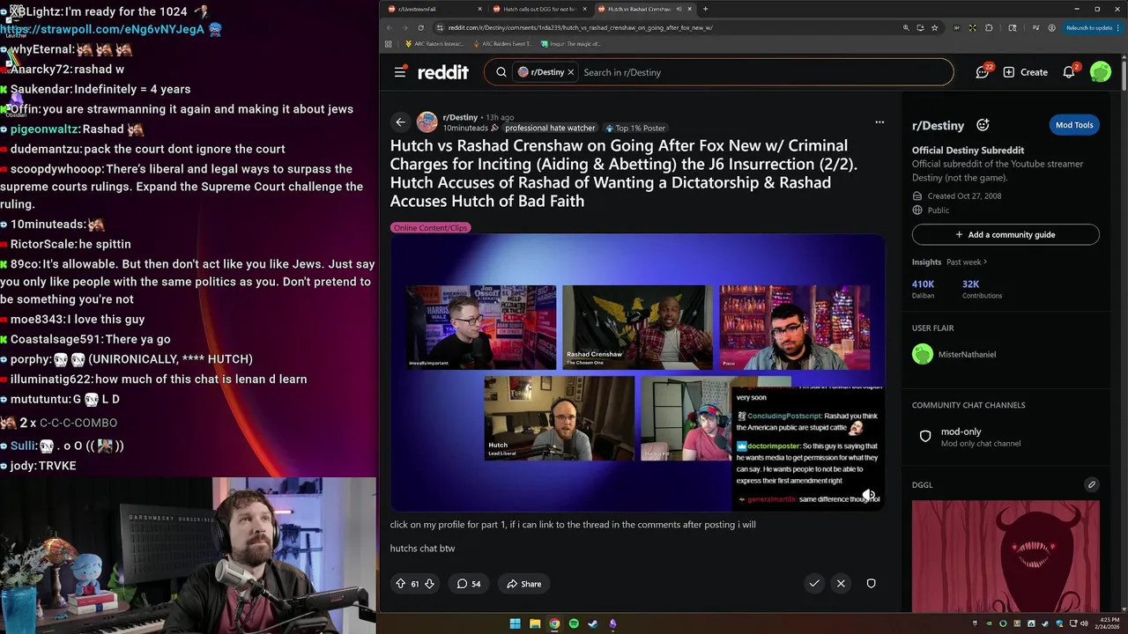This screenshot has height=634, width=1128.
Task: Open ARC Raiders Interactive bookmark
Action: point(434,43)
